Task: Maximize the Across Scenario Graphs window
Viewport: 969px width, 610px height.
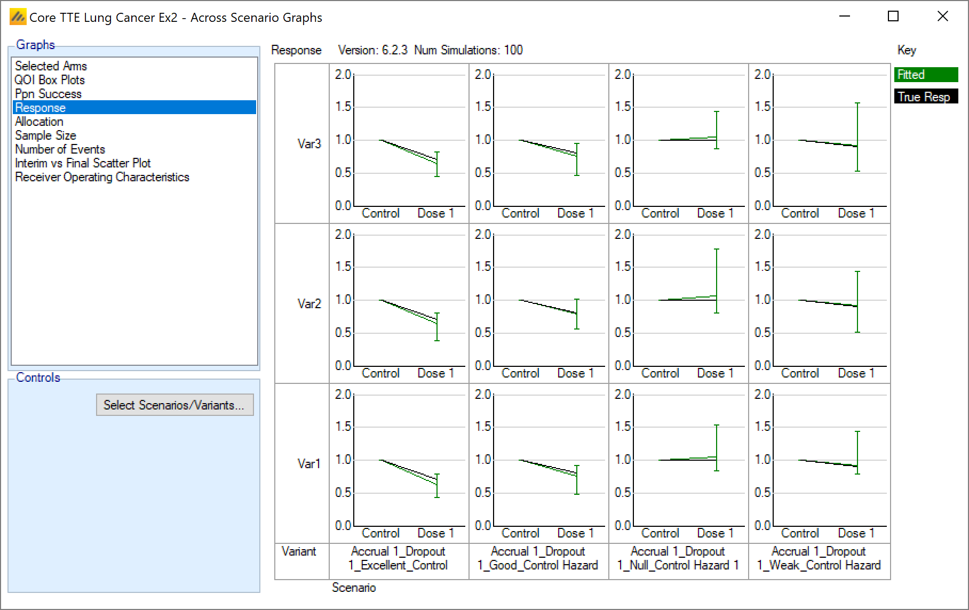Action: point(893,17)
